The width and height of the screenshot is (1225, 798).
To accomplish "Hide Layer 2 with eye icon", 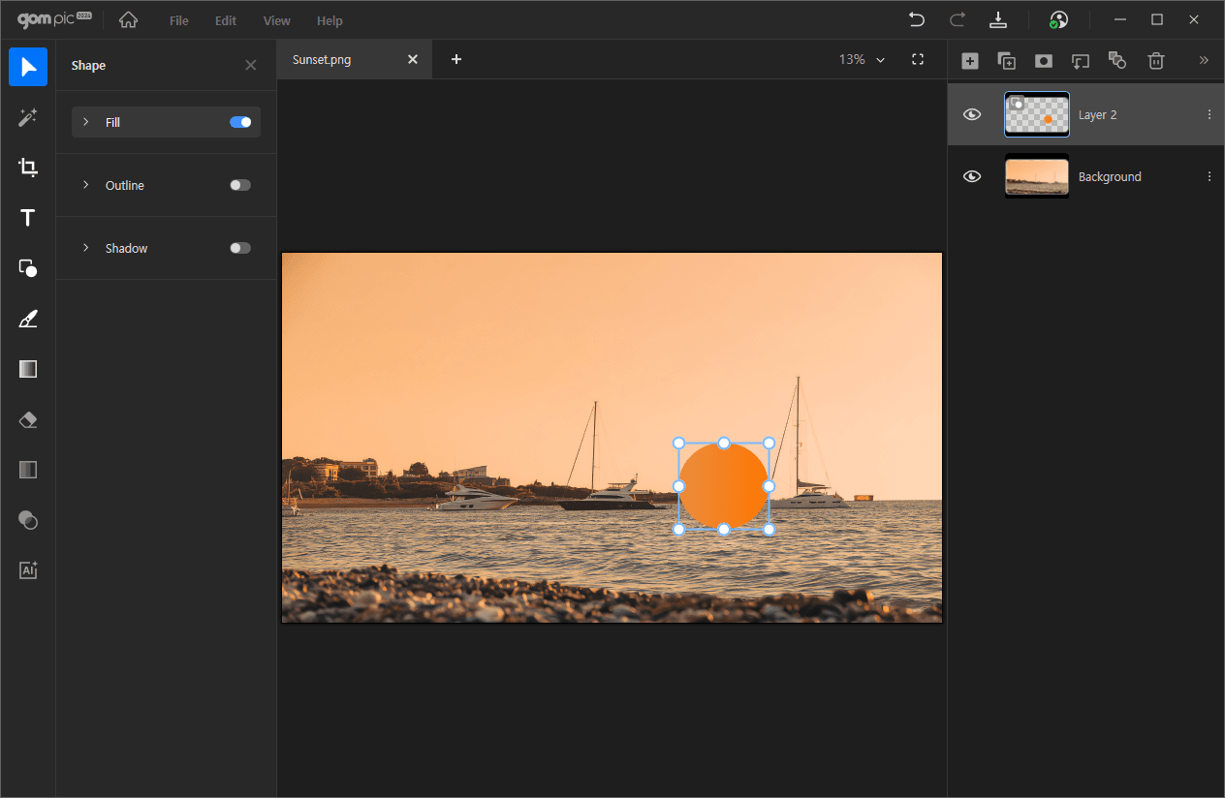I will click(972, 114).
